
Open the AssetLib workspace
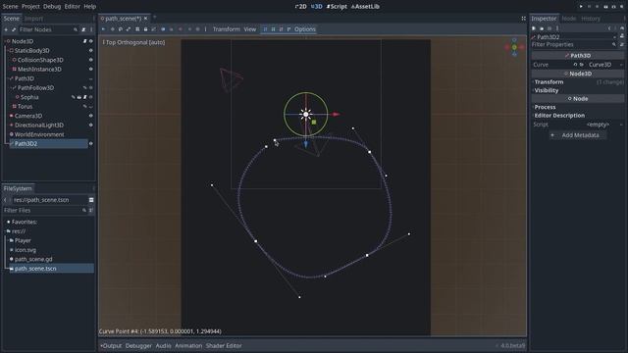[365, 7]
